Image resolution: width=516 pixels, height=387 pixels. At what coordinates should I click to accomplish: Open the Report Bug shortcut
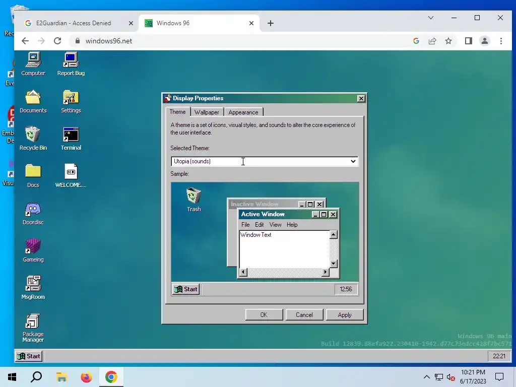(71, 64)
